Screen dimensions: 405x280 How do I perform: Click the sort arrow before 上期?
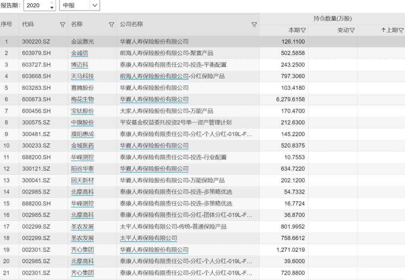(384, 30)
